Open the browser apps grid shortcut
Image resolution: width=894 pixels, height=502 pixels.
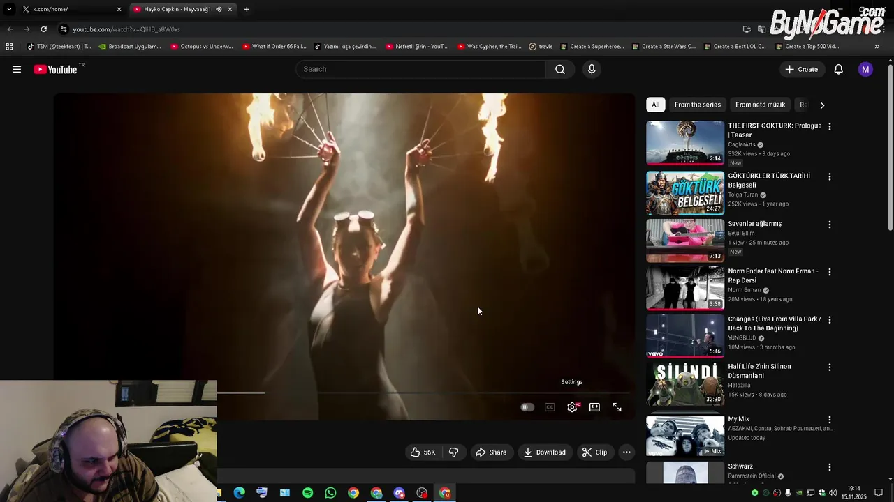tap(9, 47)
